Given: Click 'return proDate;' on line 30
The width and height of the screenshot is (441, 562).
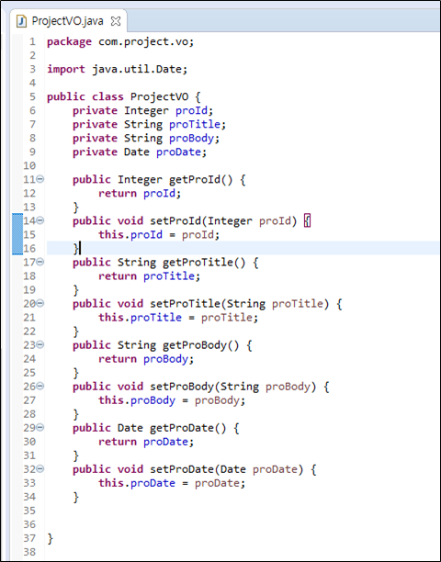Looking at the screenshot, I should point(146,442).
